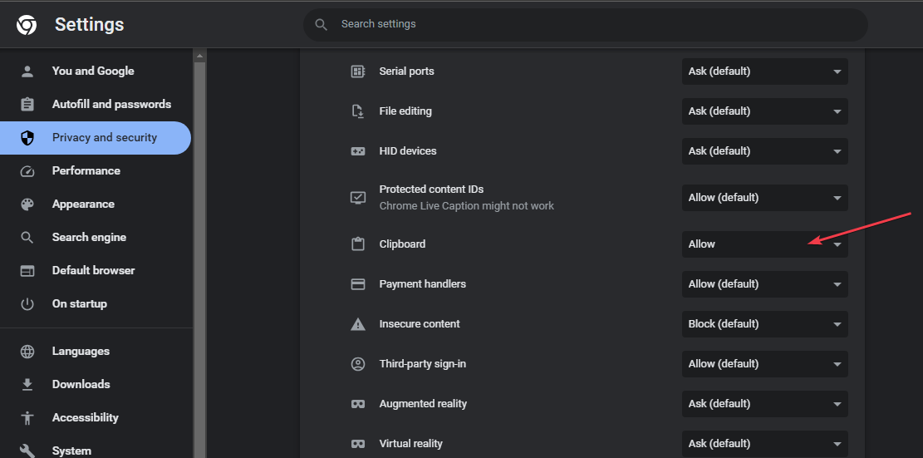This screenshot has height=458, width=923.
Task: Click the Insecure content warning triangle icon
Action: (358, 324)
